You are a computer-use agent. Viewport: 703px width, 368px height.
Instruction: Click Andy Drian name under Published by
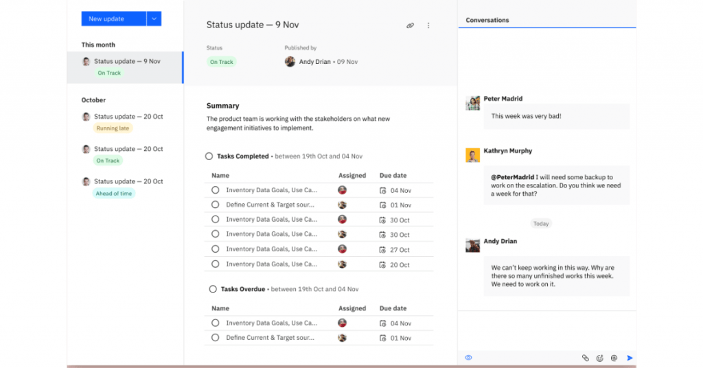(314, 62)
